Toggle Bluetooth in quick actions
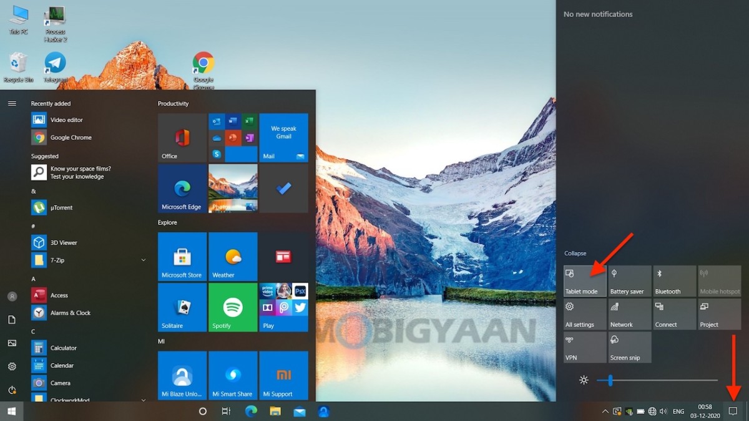The height and width of the screenshot is (421, 749). point(674,281)
